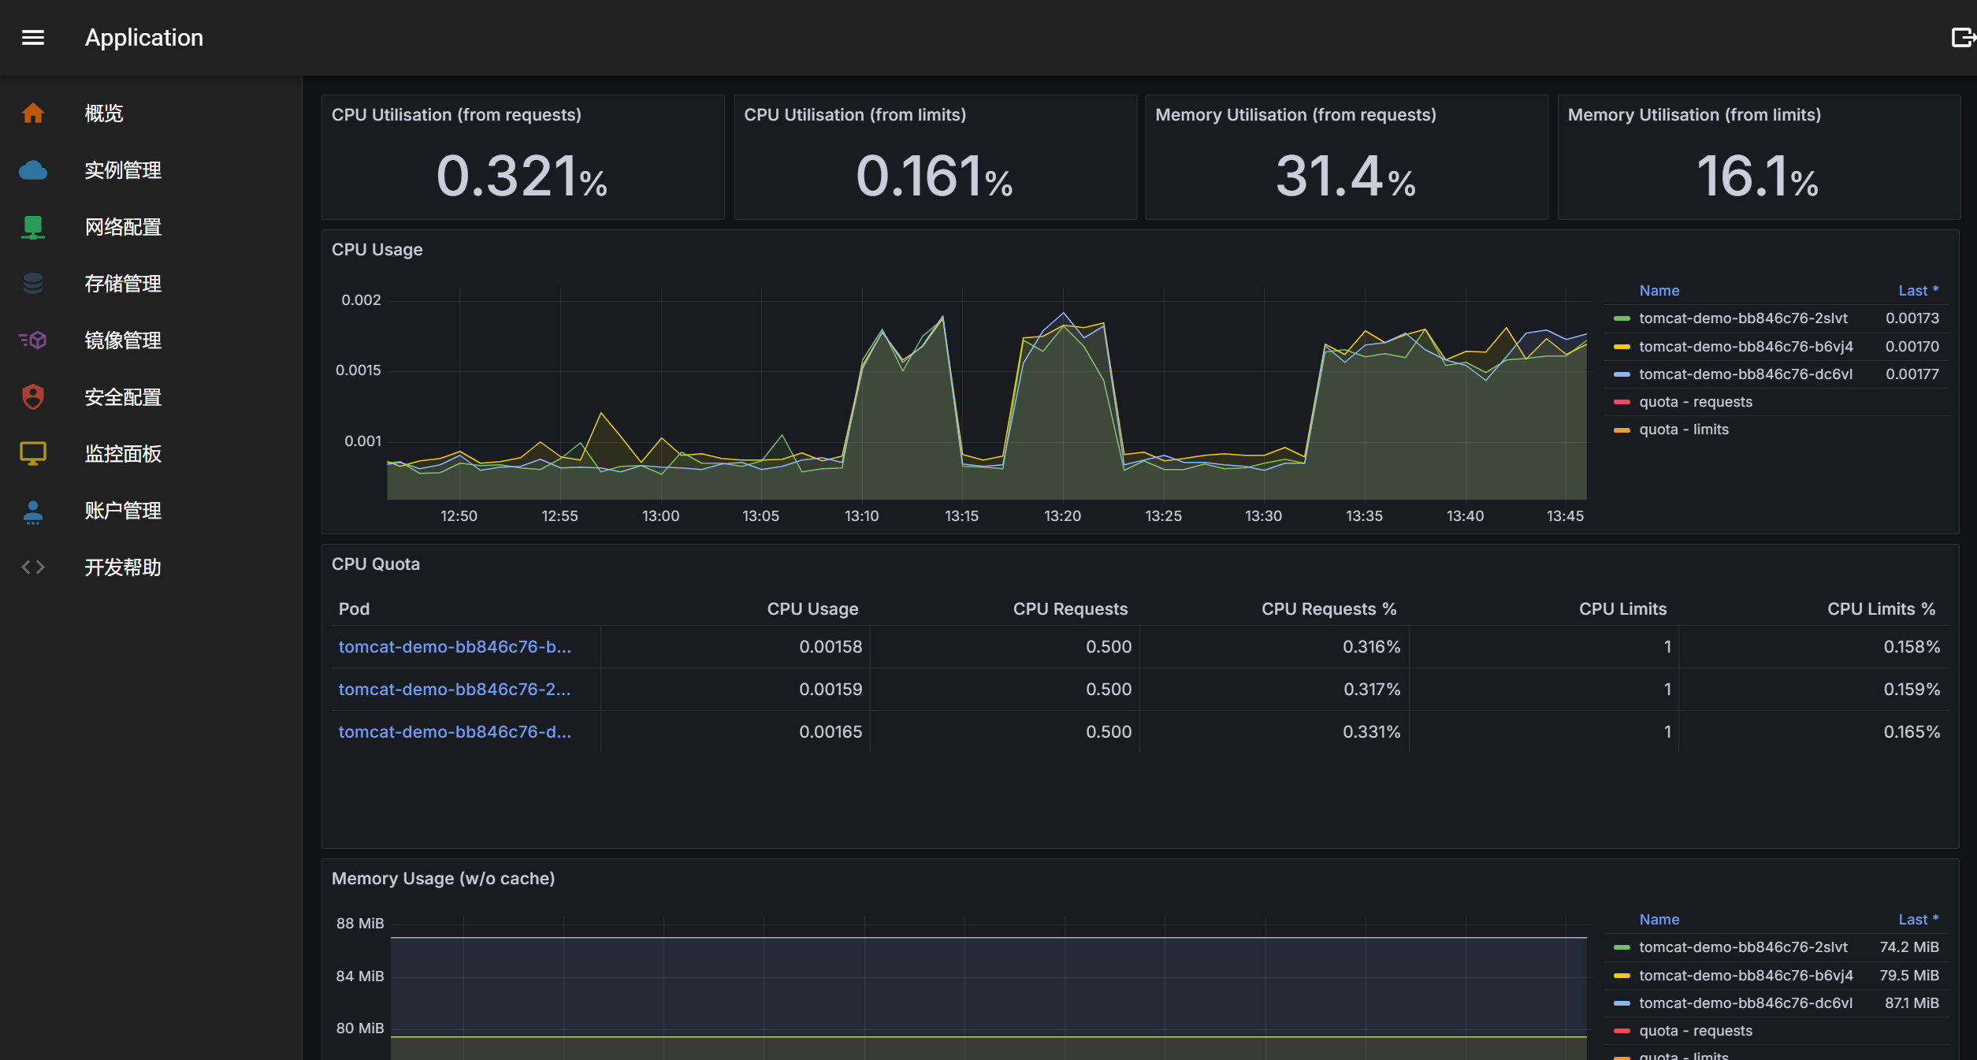This screenshot has width=1977, height=1060.
Task: Sort Memory Usage legend by Last * header
Action: [x=1918, y=920]
